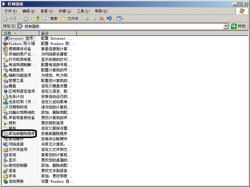Screen dimensions: 250x187
Task: Toggle the Folders (文件夹) pane button
Action: (70, 19)
